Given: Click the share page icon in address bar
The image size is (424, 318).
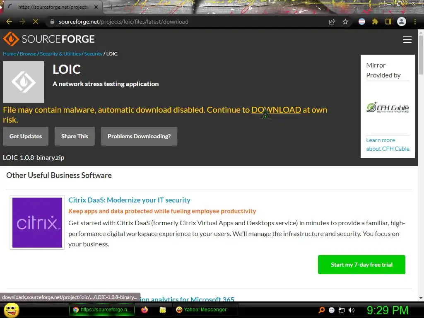Looking at the screenshot, I should 332,22.
